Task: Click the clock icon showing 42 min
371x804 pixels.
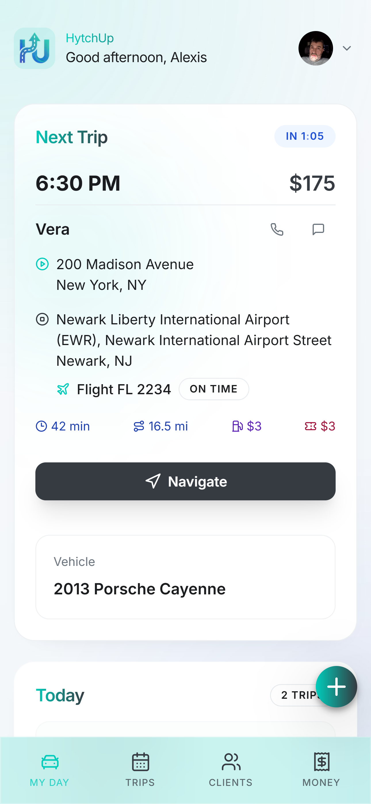Action: click(41, 426)
